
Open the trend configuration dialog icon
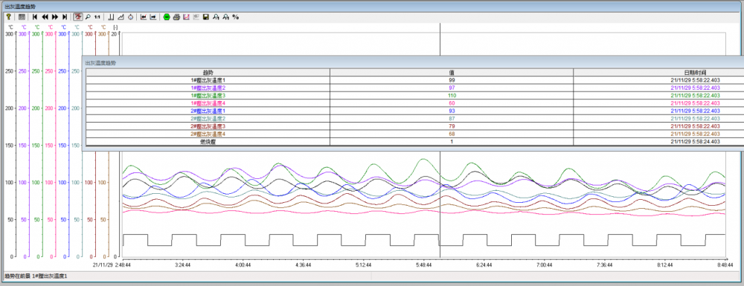(x=22, y=17)
